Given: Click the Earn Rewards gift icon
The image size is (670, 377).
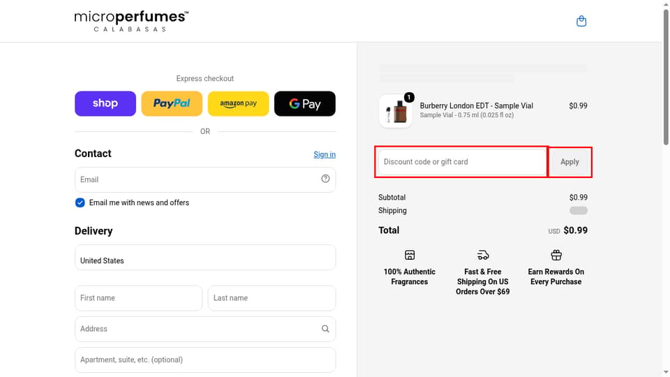Looking at the screenshot, I should coord(556,256).
